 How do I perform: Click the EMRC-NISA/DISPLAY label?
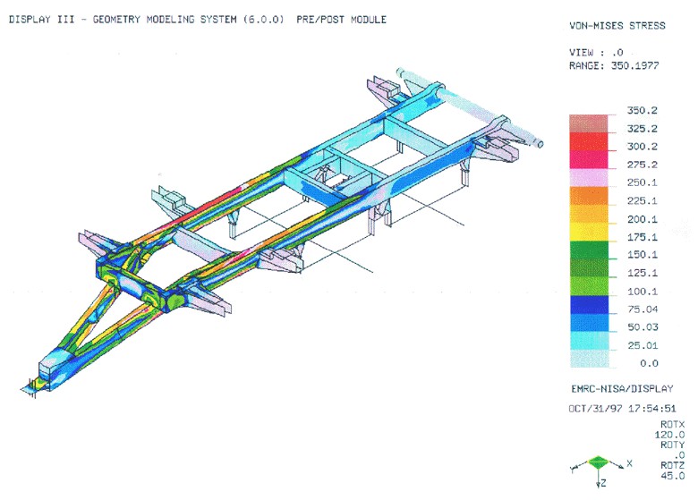pyautogui.click(x=622, y=389)
